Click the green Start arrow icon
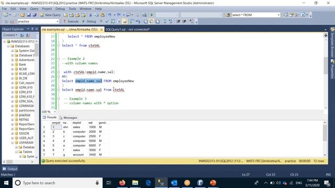335x188 pixels. tap(152, 15)
